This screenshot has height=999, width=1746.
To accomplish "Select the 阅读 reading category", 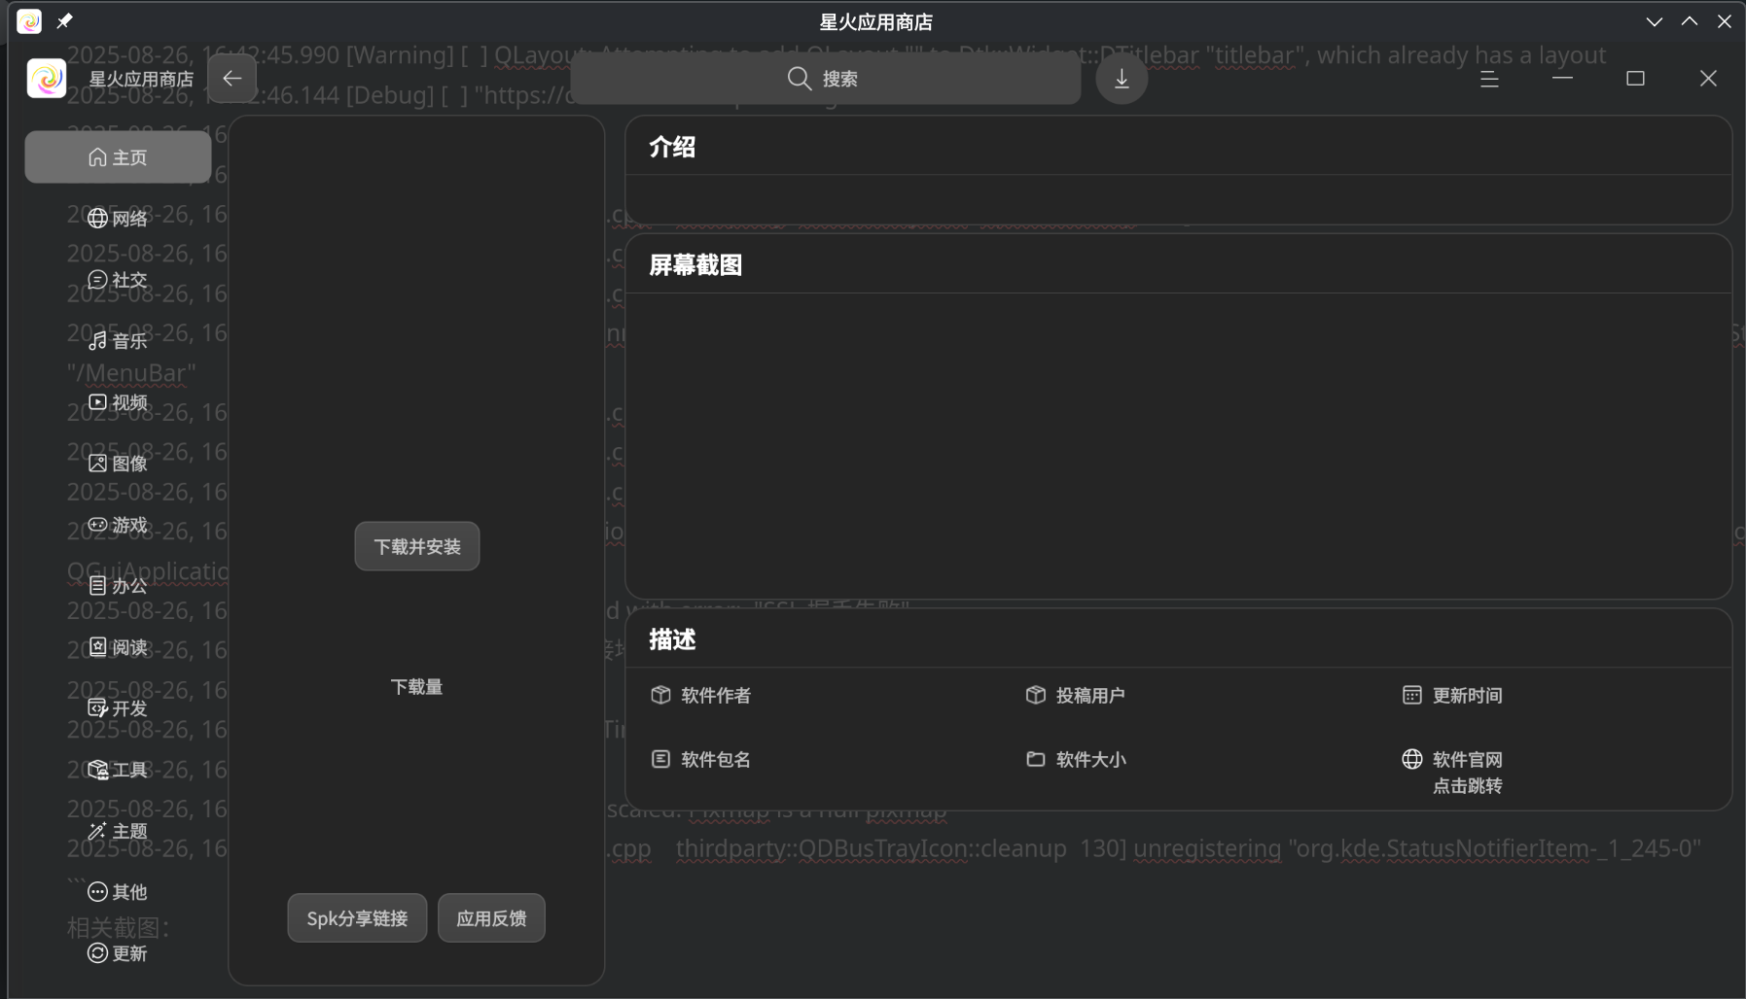I will click(118, 647).
